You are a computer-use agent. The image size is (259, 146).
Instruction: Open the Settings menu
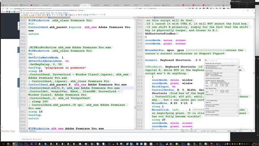[48, 13]
